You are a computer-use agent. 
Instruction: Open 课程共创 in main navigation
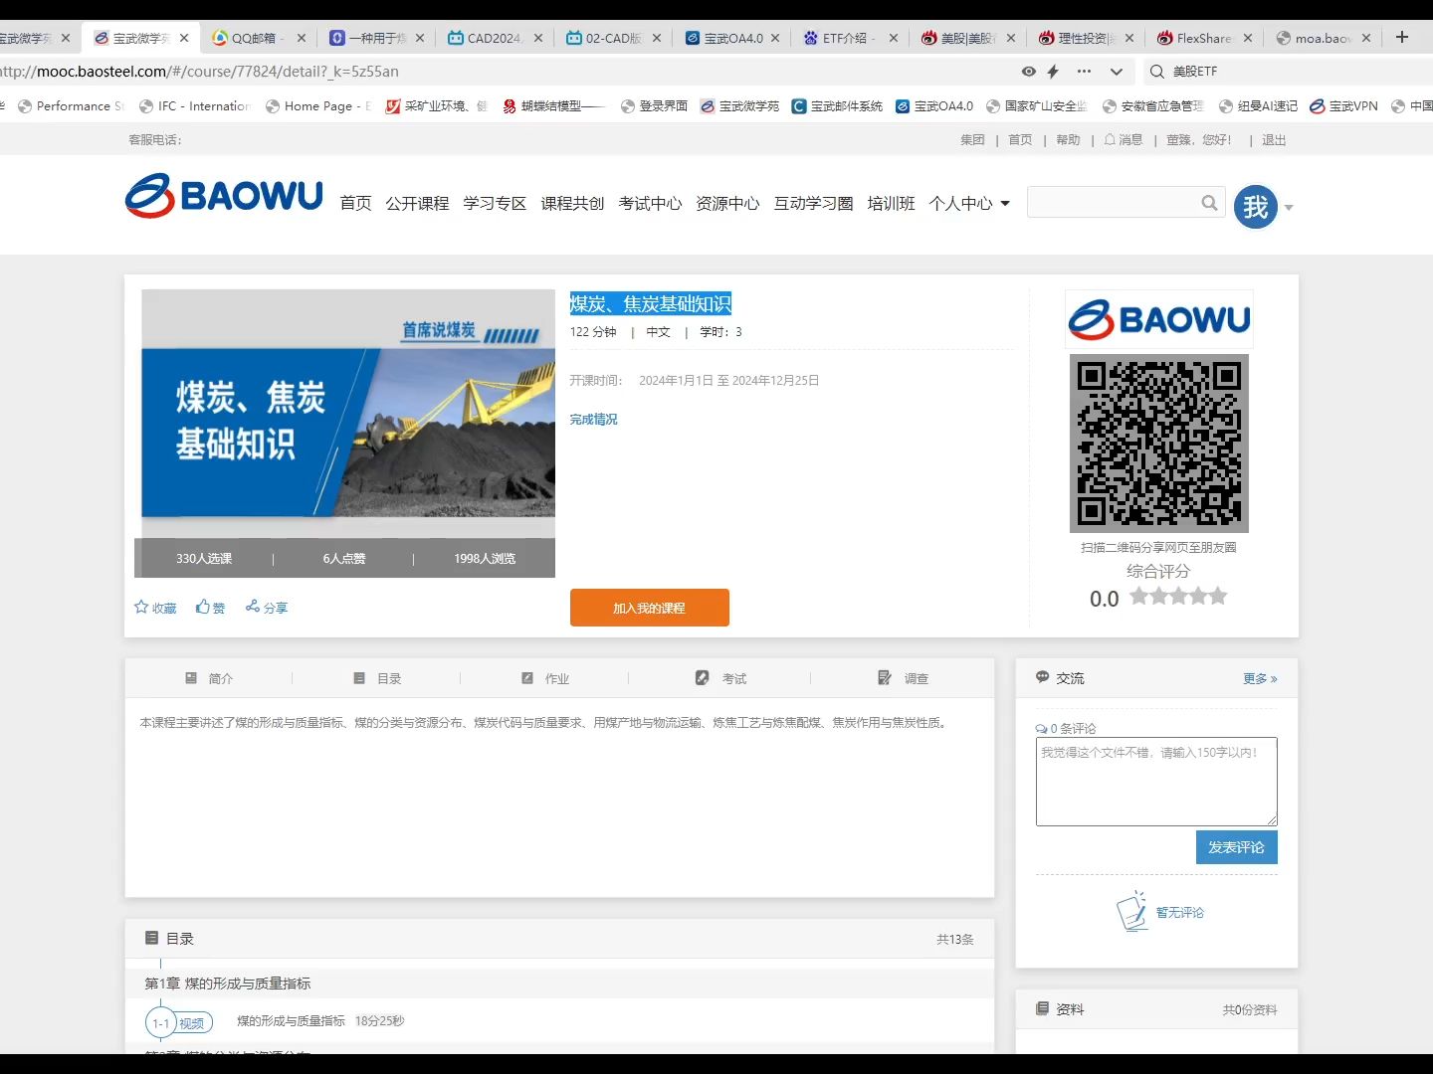572,203
